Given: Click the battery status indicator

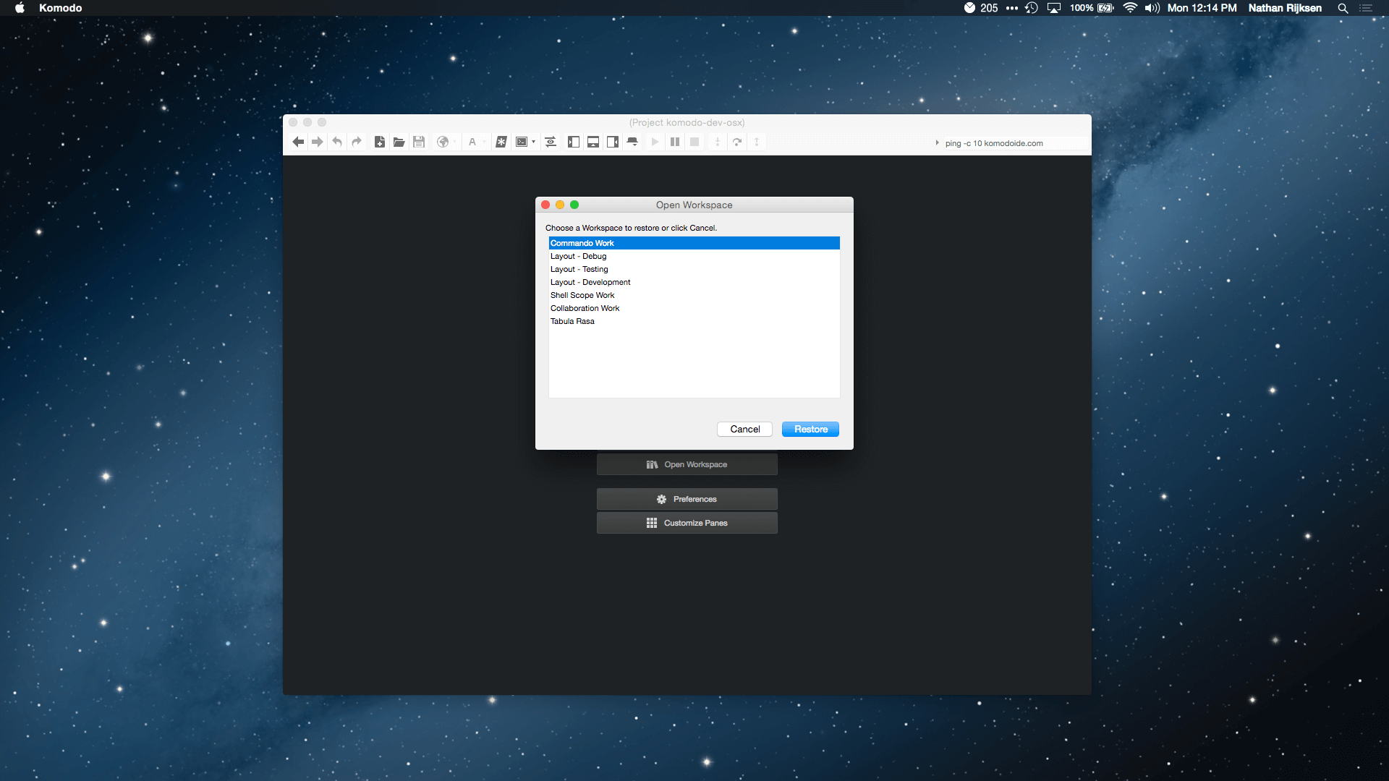Looking at the screenshot, I should [x=1092, y=8].
